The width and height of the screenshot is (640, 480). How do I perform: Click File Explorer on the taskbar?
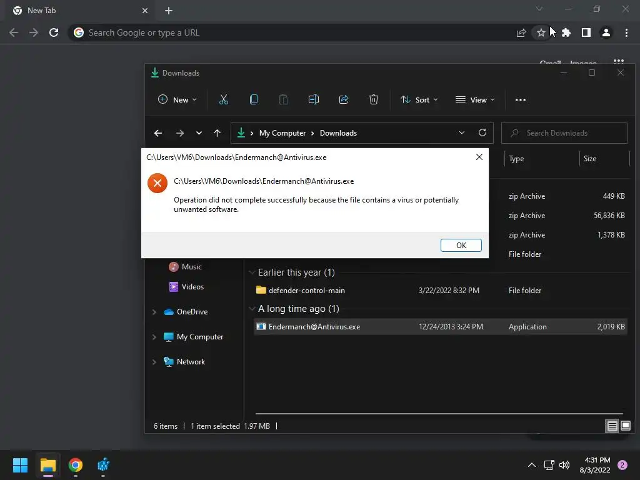pyautogui.click(x=47, y=465)
